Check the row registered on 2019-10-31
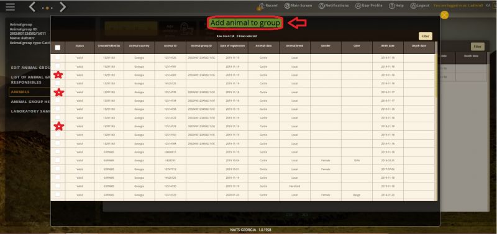Screen dimensions: 497x234 point(57,169)
